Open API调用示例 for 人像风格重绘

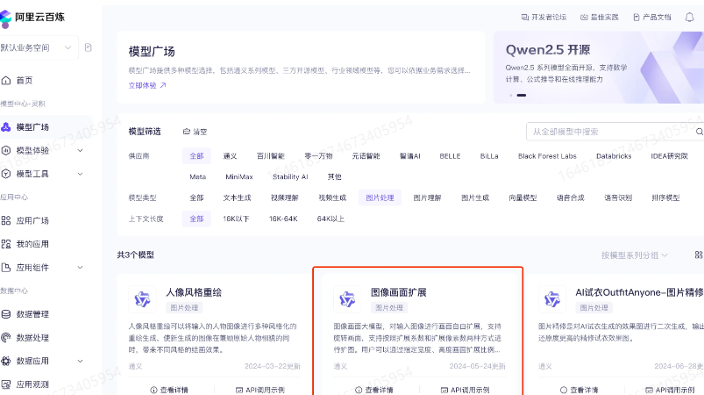point(260,390)
